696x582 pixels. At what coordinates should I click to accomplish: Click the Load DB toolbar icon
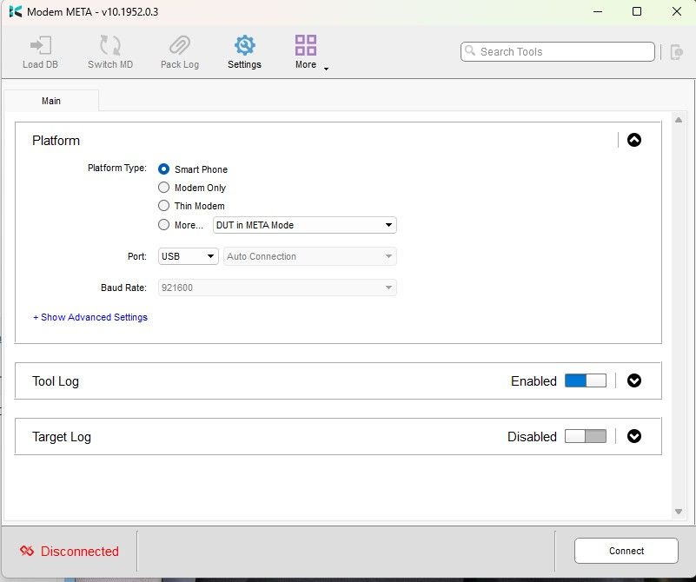click(x=40, y=46)
